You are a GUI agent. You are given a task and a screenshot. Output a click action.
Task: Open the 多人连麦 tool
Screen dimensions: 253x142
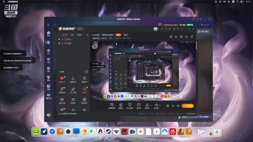(73, 90)
